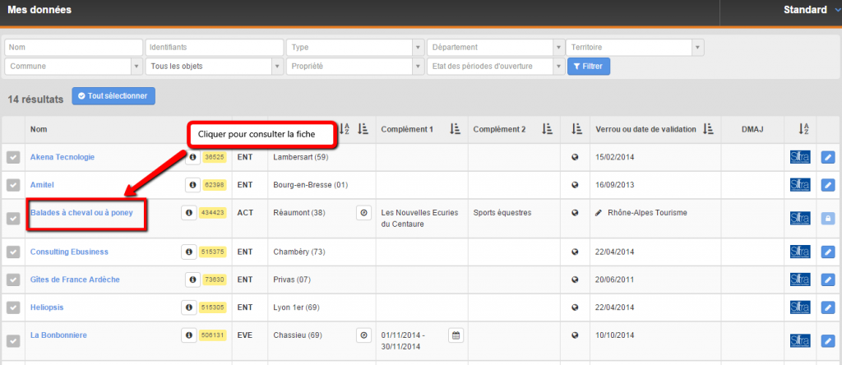
Task: Click ID badge 506131
Action: (x=213, y=335)
